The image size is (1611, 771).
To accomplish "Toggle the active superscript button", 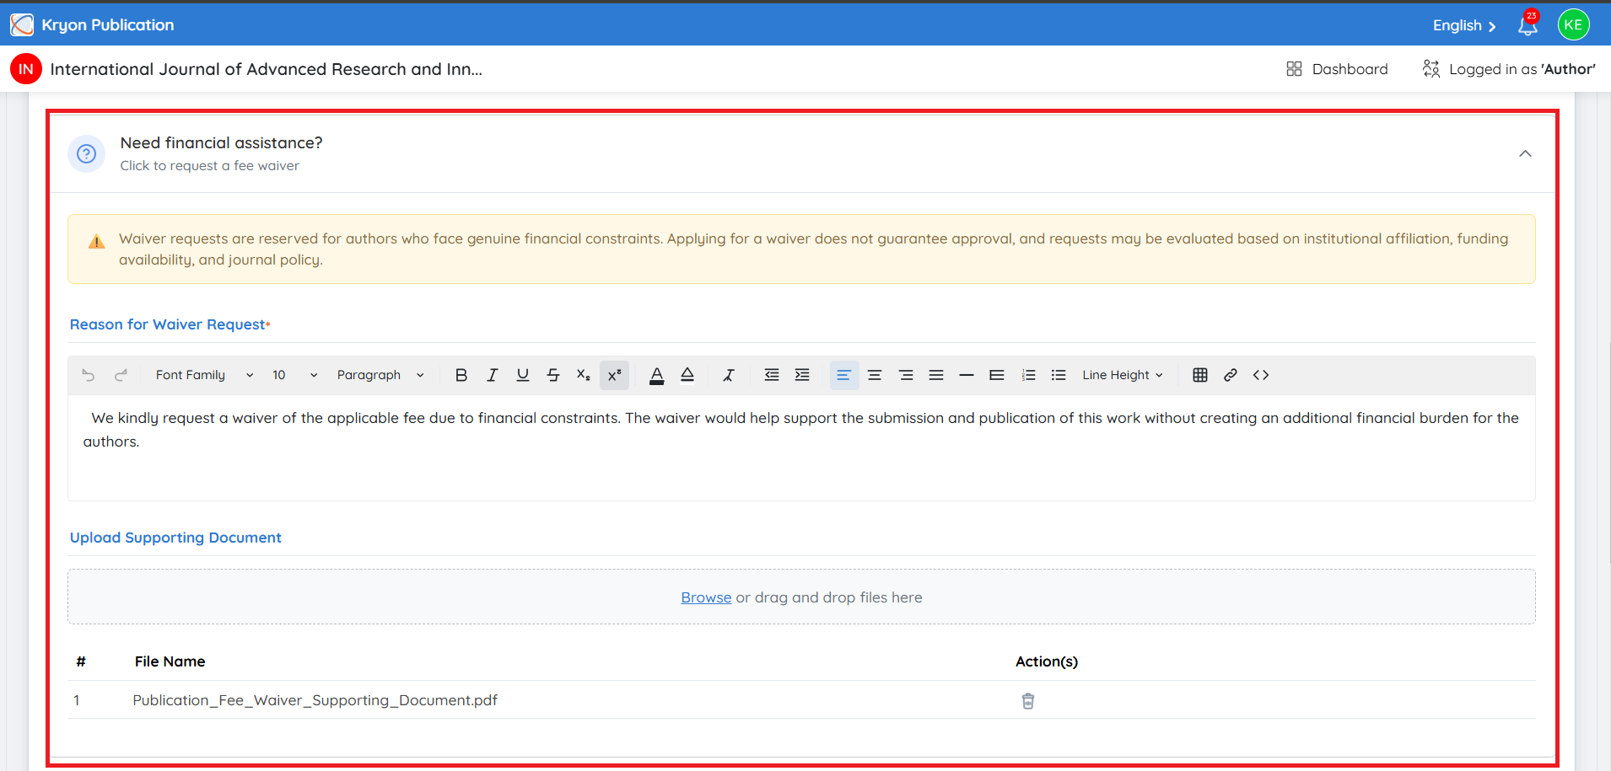I will click(614, 375).
